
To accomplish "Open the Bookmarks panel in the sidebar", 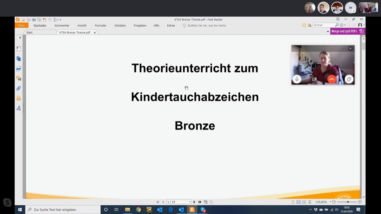I will point(18,49).
